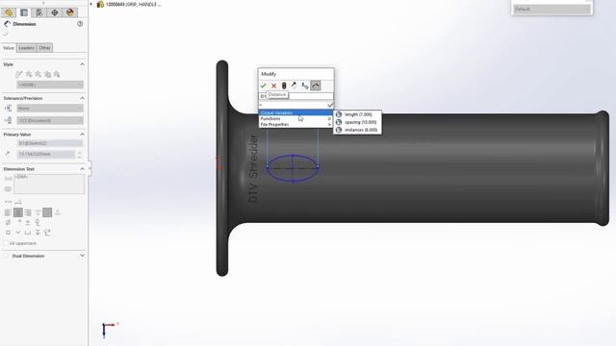
Task: Open help for the Dimension panel
Action: [x=80, y=24]
